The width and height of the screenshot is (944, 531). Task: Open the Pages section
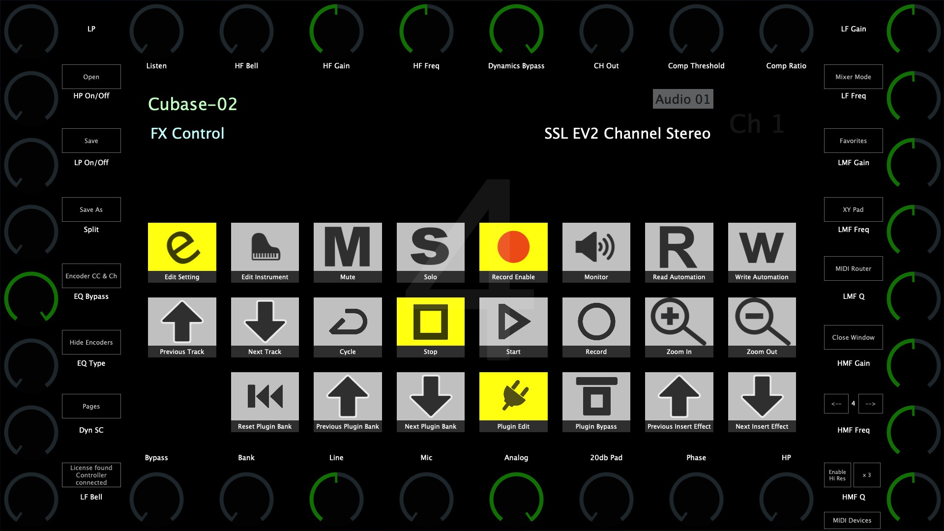[91, 406]
